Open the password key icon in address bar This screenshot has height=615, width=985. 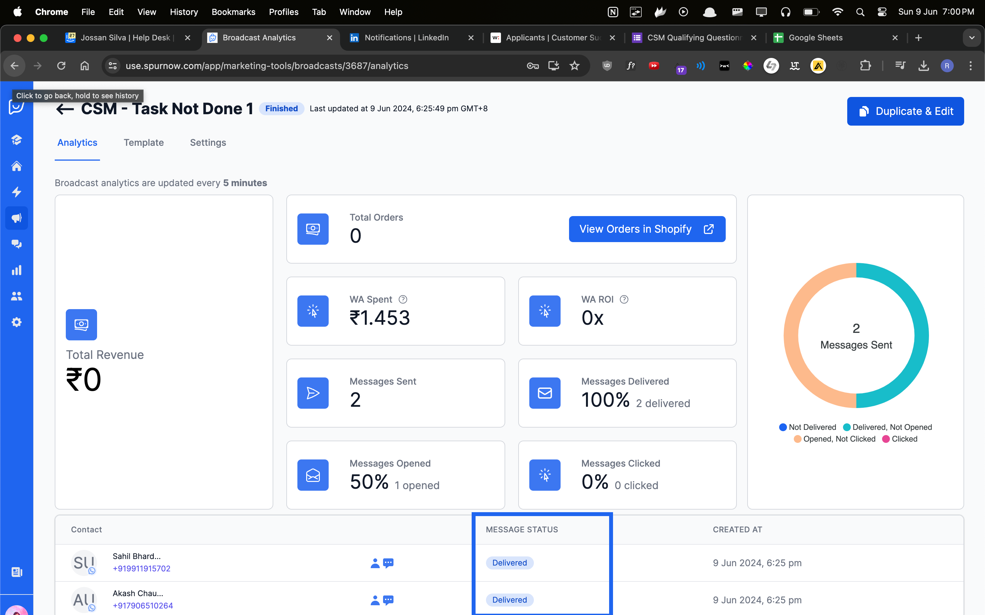(x=532, y=65)
